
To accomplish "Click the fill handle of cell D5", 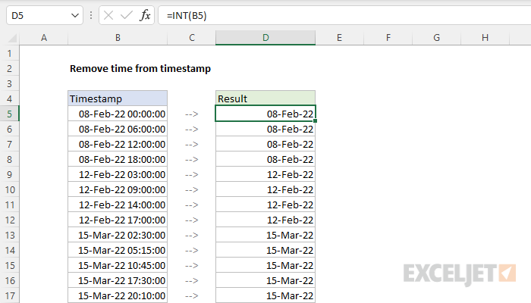I will pos(316,120).
